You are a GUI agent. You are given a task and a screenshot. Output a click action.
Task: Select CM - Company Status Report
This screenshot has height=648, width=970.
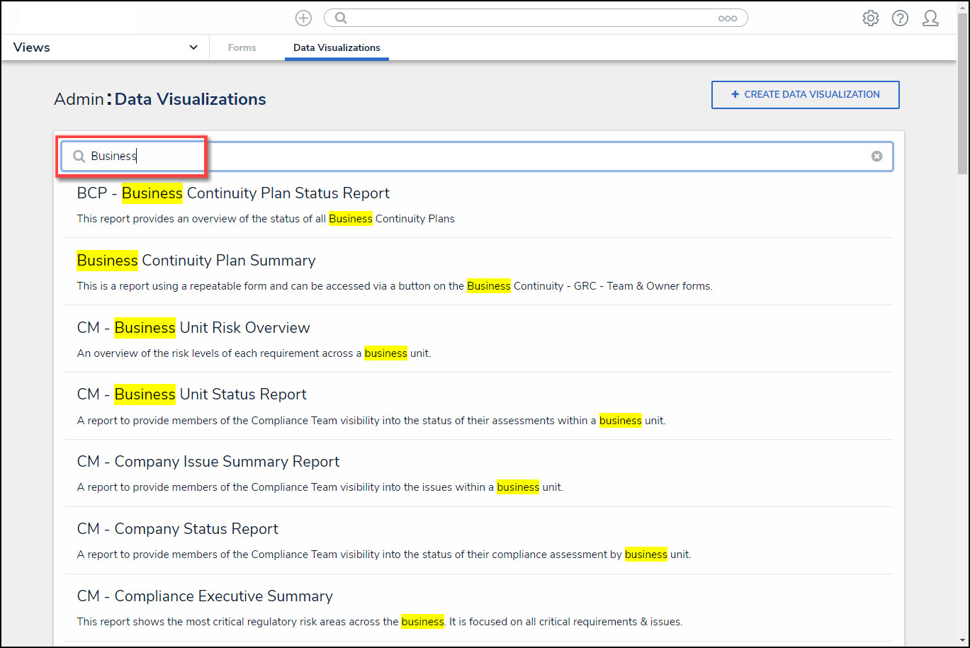tap(178, 529)
